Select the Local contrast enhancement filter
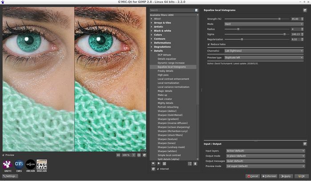Screen dimensions: 311x181 (173, 79)
